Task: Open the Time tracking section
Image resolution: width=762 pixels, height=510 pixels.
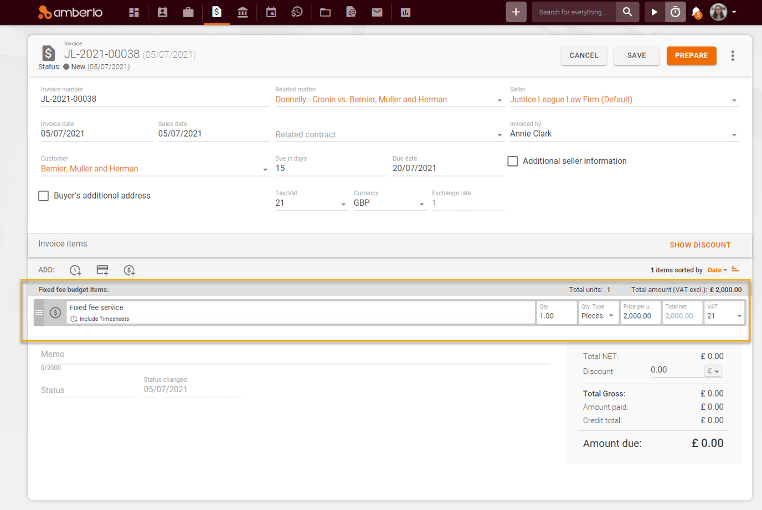Action: click(x=297, y=12)
